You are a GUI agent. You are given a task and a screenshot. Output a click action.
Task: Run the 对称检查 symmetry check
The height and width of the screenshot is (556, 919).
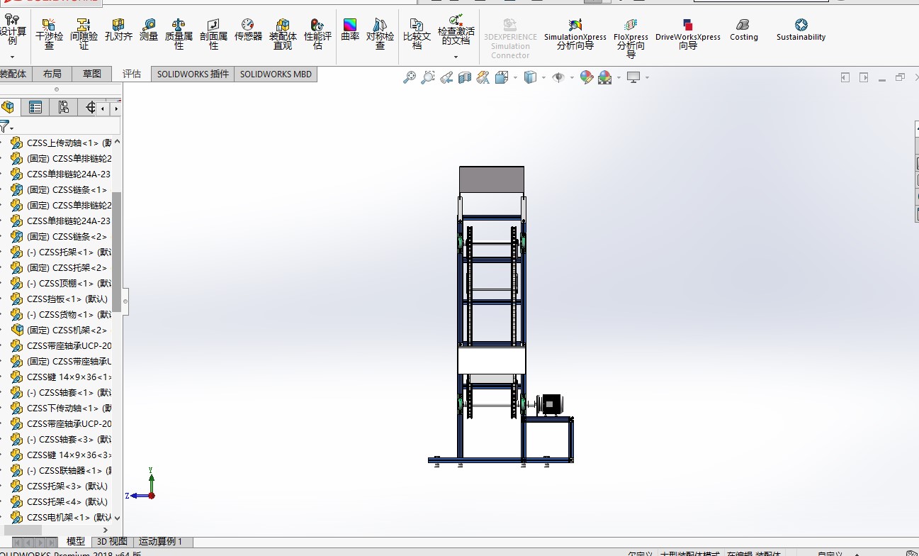380,34
